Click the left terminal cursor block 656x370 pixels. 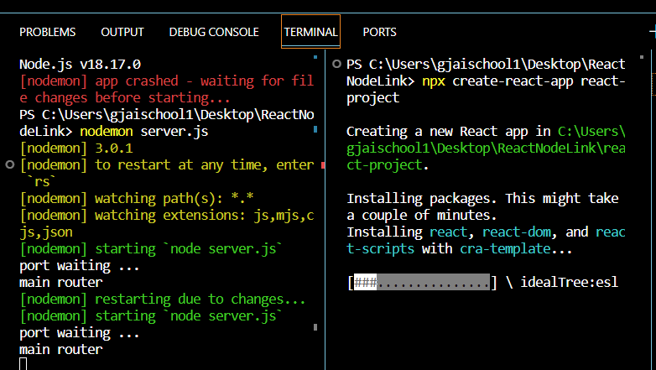point(23,364)
